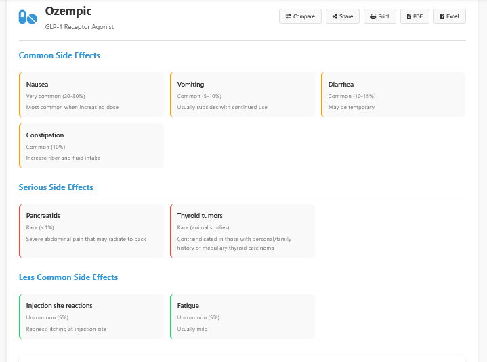Click the printer icon
487x362 pixels.
pyautogui.click(x=373, y=16)
